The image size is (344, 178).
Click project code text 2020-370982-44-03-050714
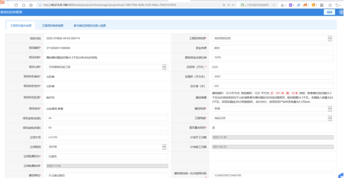click(63, 38)
